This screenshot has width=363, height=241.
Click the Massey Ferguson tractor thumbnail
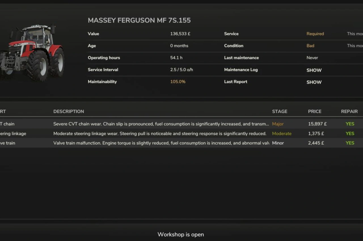[33, 52]
